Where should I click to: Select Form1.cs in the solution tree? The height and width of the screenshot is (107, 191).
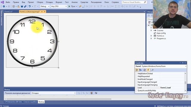[160, 36]
